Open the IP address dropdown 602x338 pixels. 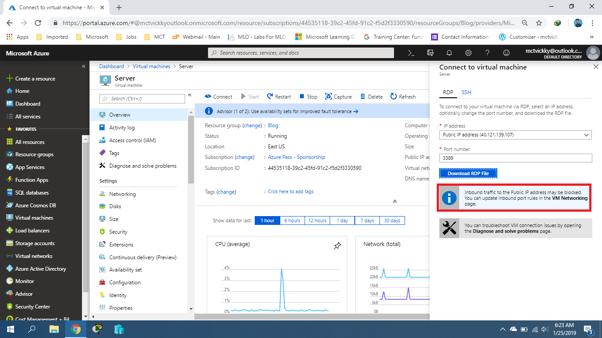(516, 135)
